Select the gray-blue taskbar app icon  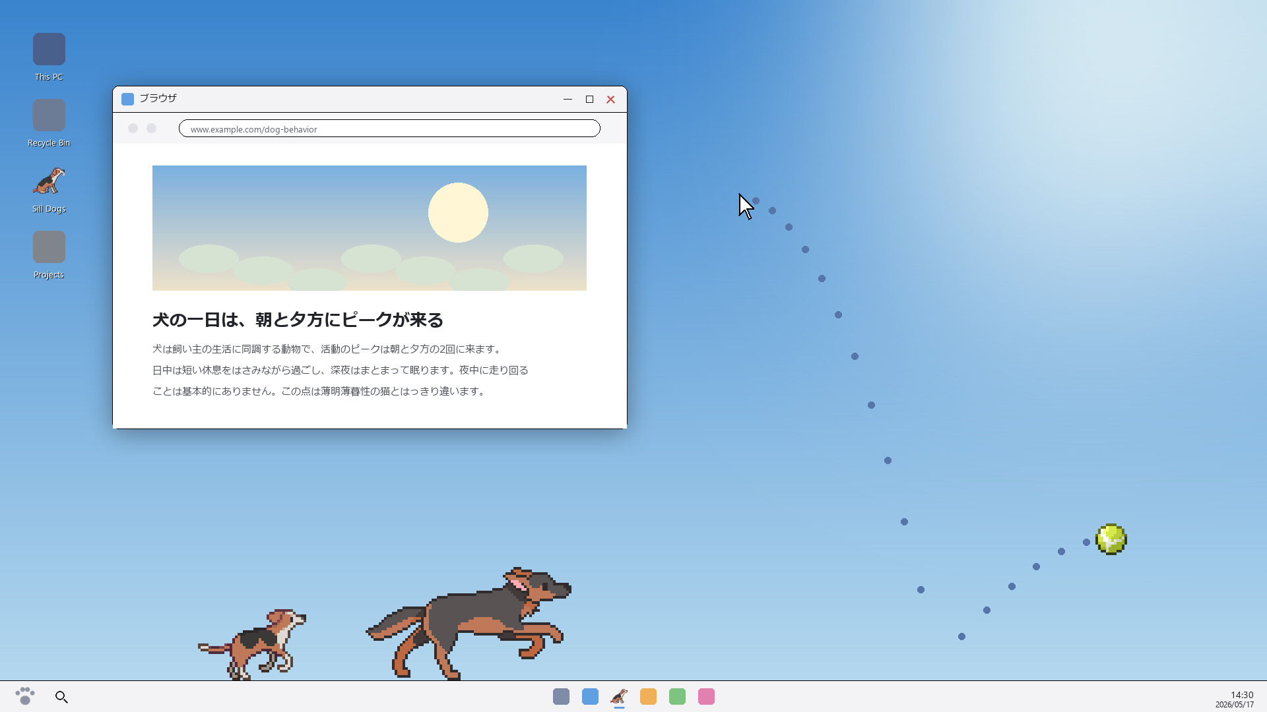(561, 697)
